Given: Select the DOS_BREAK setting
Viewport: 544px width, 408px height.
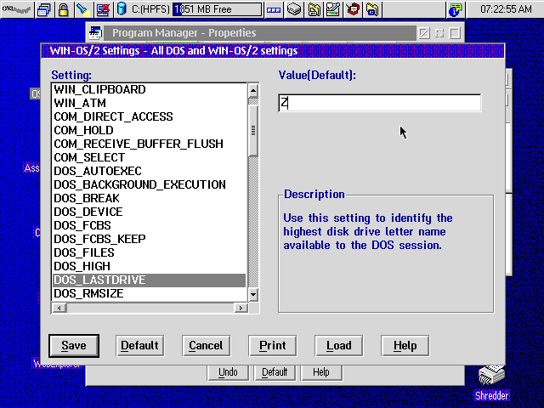Looking at the screenshot, I should (x=150, y=198).
